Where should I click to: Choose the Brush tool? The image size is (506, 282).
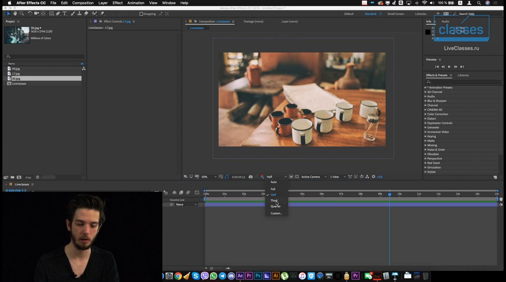73,13
